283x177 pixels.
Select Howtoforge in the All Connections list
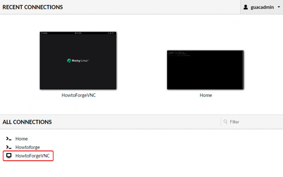pos(28,147)
